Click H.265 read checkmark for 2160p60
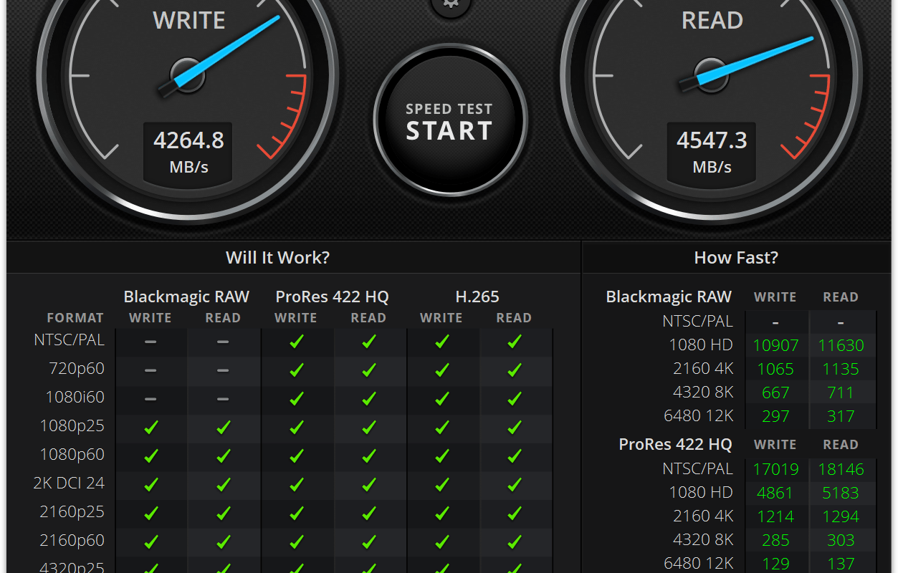 (514, 542)
